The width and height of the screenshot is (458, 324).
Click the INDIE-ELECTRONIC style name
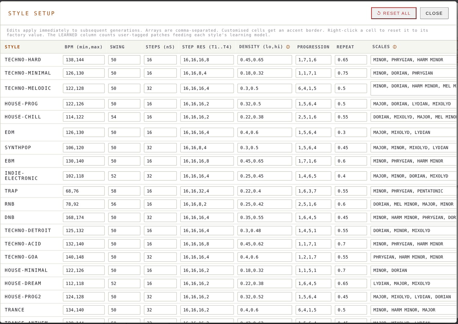21,176
